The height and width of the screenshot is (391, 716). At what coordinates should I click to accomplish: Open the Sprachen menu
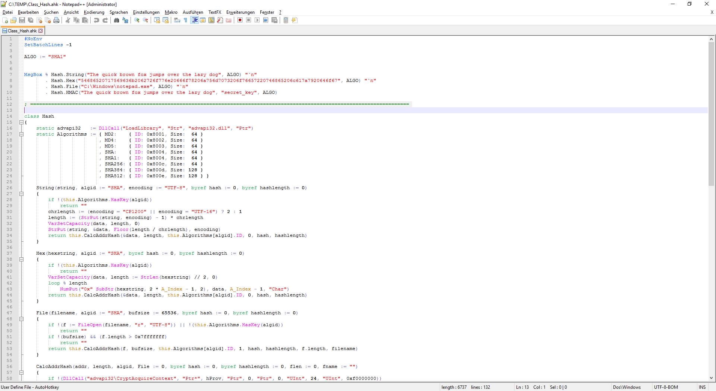pyautogui.click(x=119, y=12)
